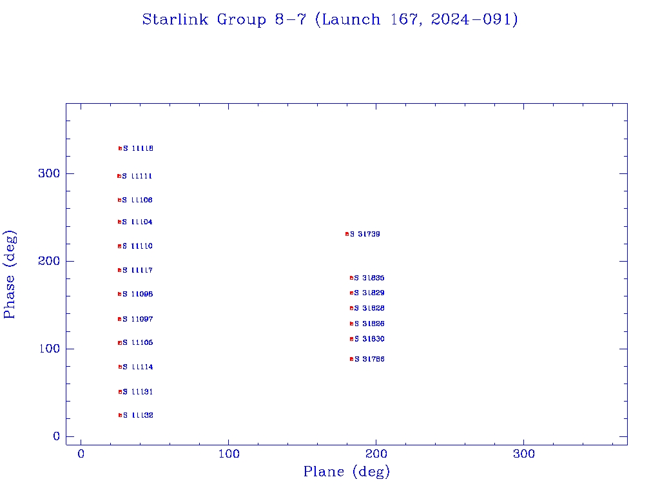
Task: Click the red marker for S 11104
Action: tap(119, 222)
